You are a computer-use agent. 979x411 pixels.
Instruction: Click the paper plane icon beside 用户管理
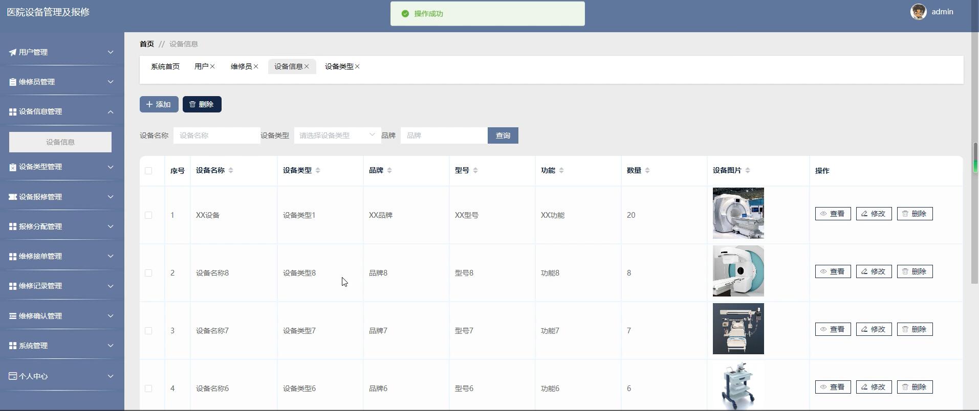point(13,52)
